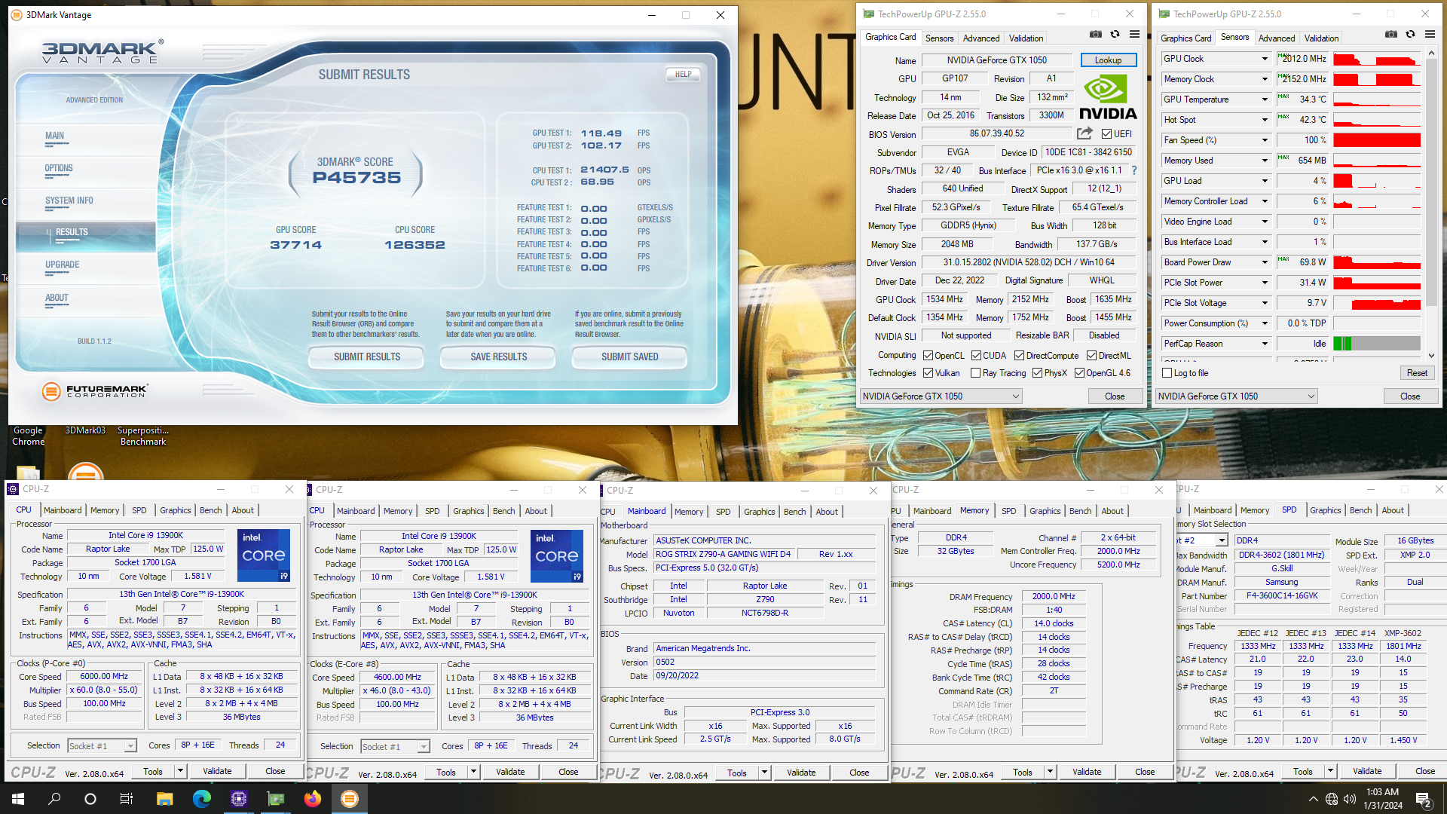This screenshot has height=814, width=1447.
Task: Click Cortana circle icon on taskbar
Action: [x=90, y=799]
